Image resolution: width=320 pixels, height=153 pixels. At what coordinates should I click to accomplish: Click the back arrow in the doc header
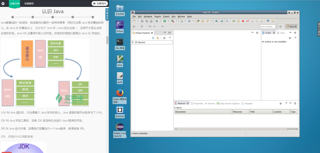click(3, 4)
